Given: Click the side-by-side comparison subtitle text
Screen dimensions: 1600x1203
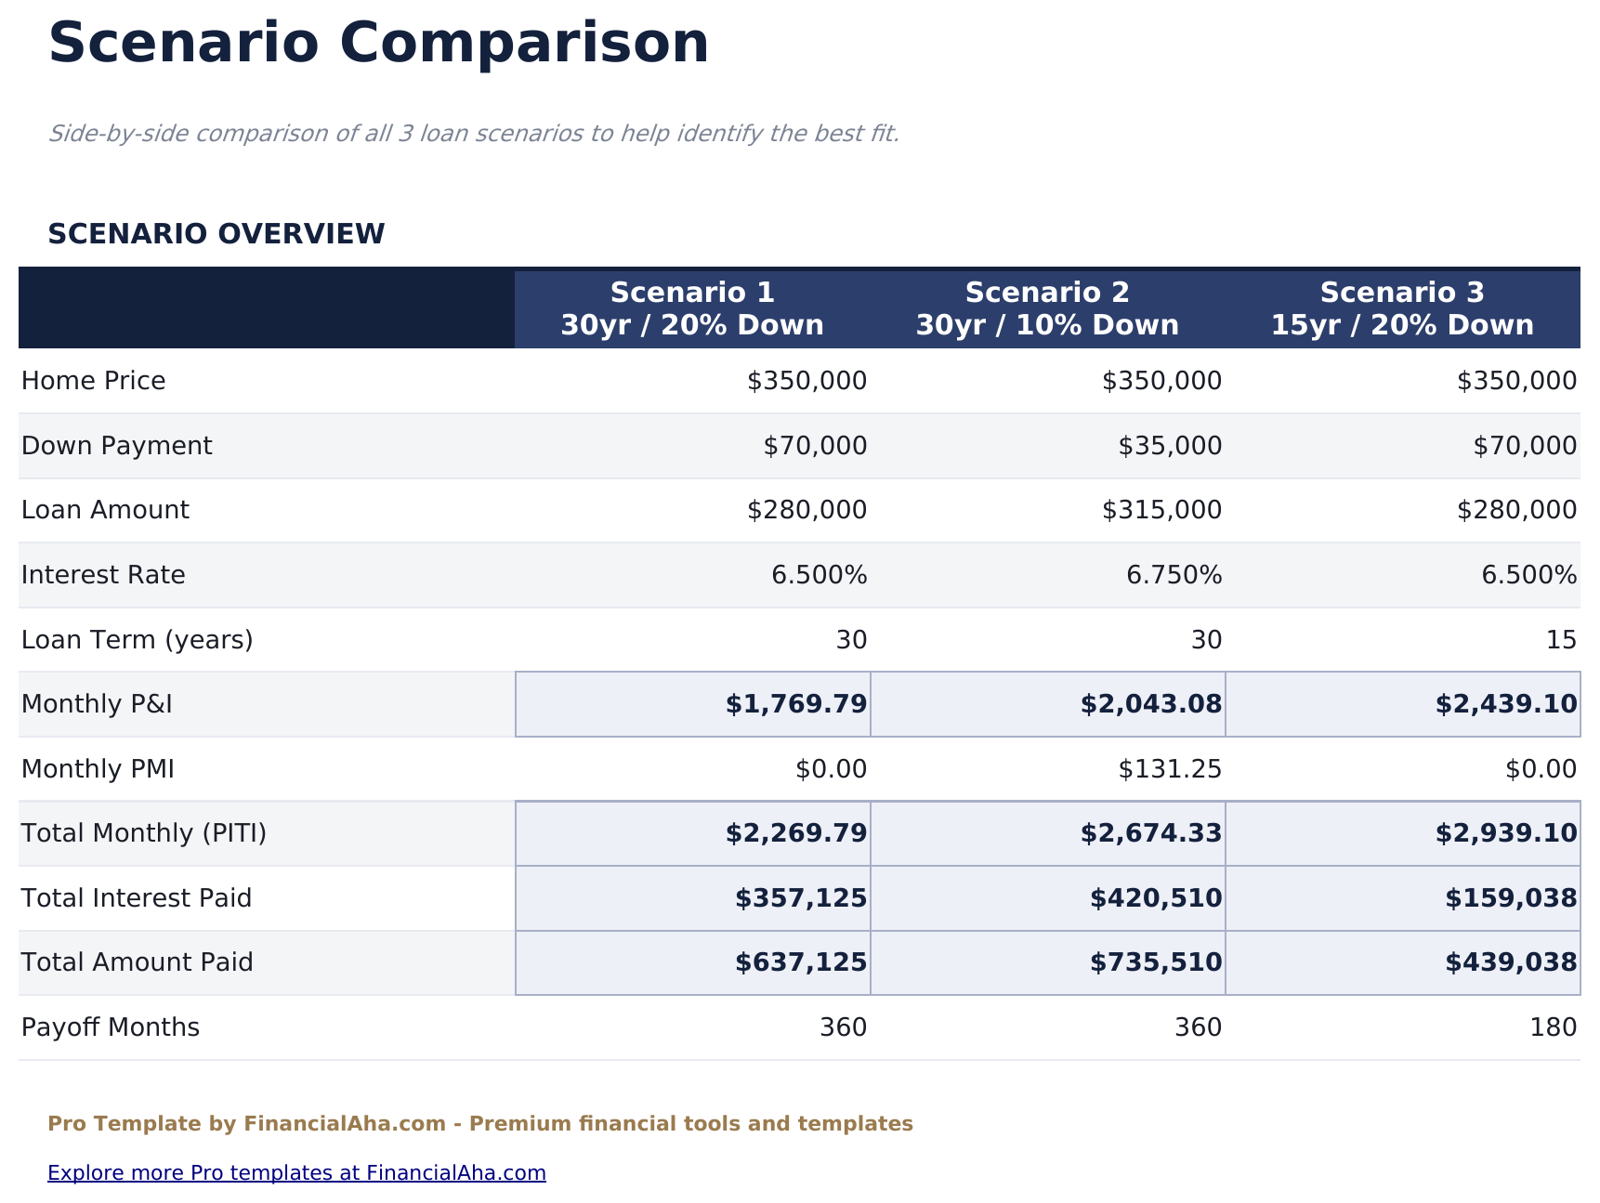Looking at the screenshot, I should click(x=476, y=133).
